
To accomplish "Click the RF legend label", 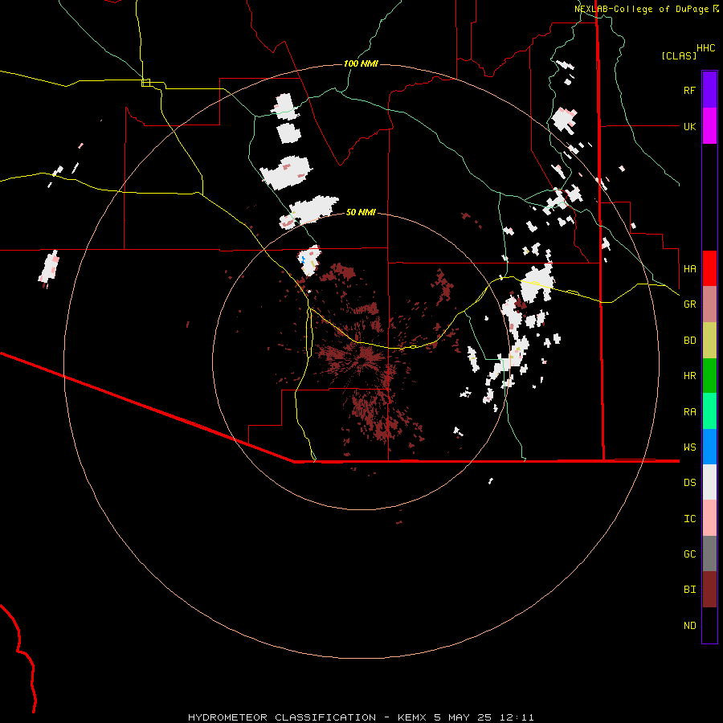I will (x=689, y=90).
